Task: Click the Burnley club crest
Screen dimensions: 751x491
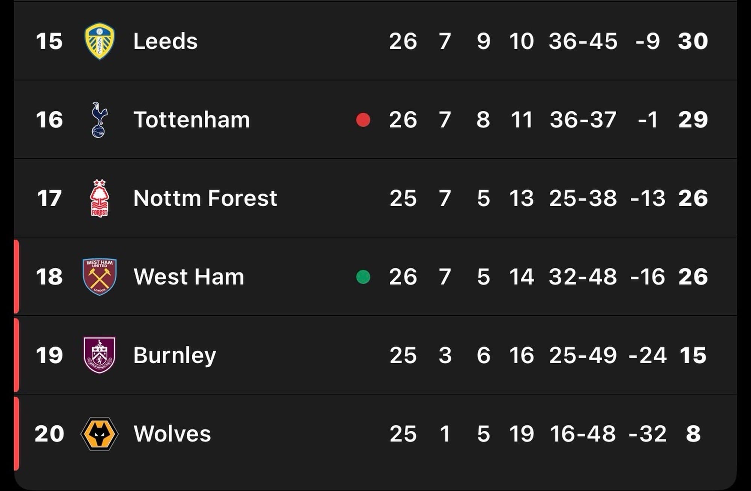Action: (x=100, y=355)
